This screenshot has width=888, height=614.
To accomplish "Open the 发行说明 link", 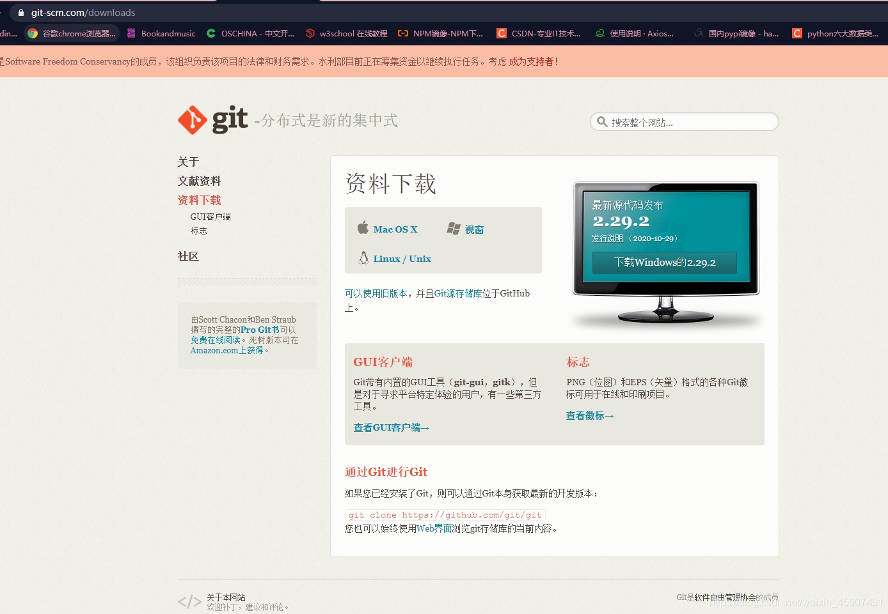I will tap(607, 238).
